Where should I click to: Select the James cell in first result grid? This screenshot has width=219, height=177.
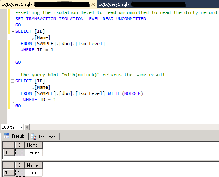click(34, 152)
